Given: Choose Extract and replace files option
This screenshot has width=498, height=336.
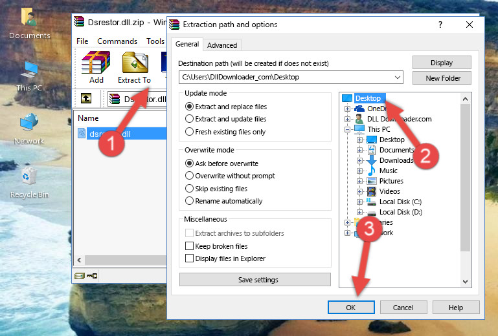Looking at the screenshot, I should pyautogui.click(x=189, y=107).
